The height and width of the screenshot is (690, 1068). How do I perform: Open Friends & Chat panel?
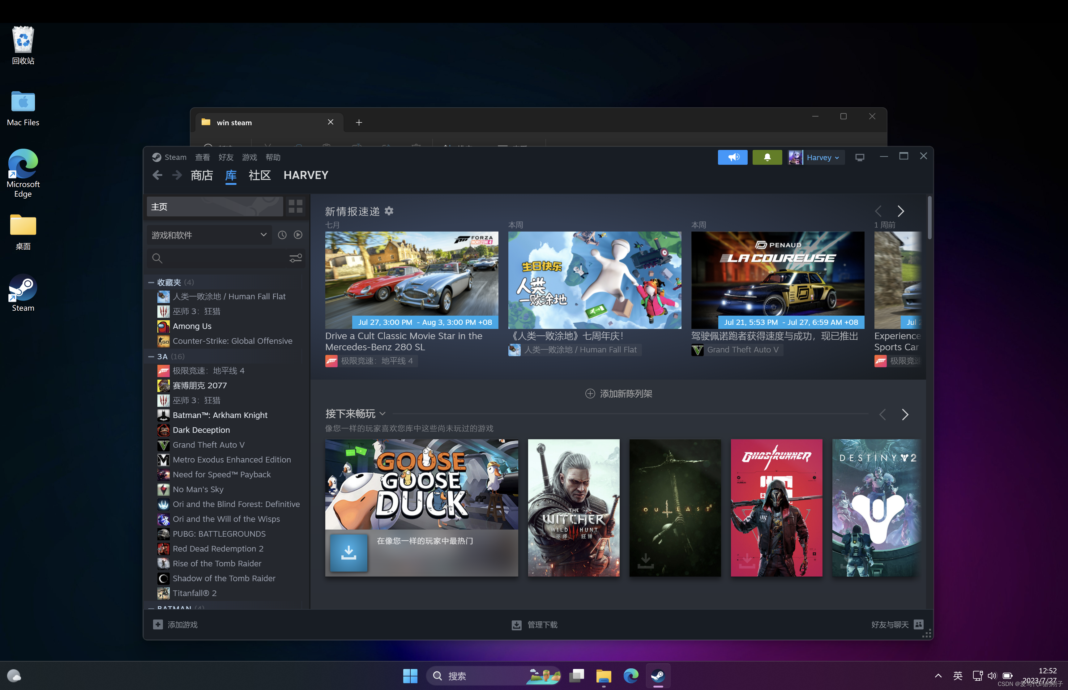tap(897, 624)
